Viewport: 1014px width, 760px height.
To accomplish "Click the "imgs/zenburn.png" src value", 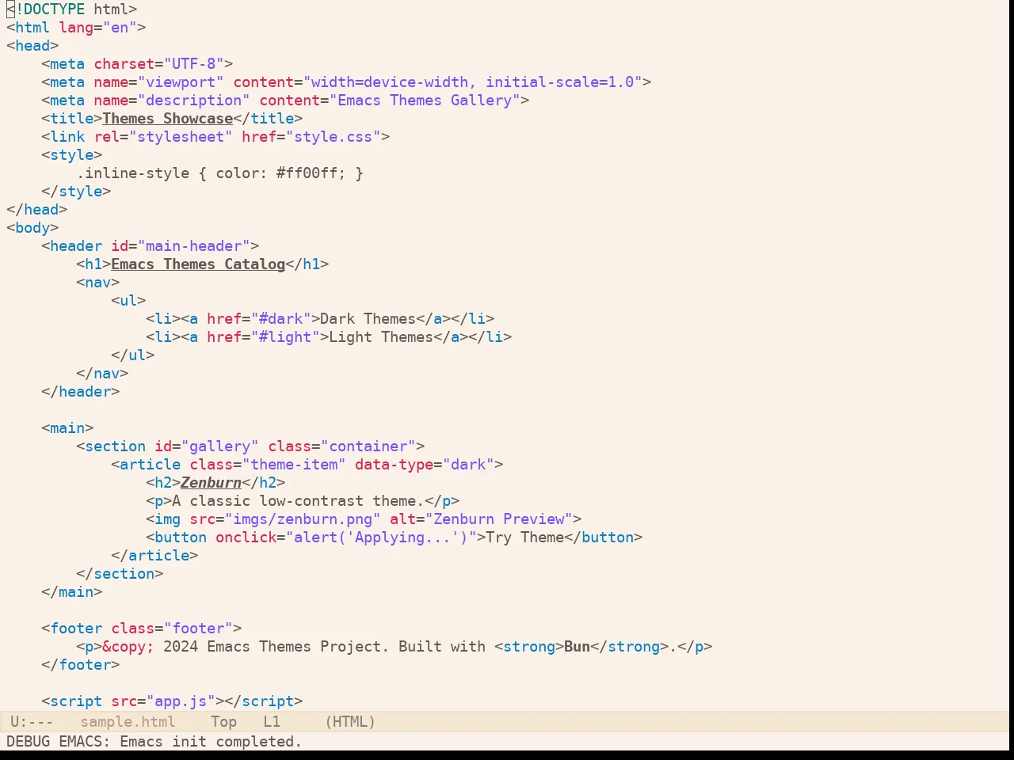I will 303,519.
